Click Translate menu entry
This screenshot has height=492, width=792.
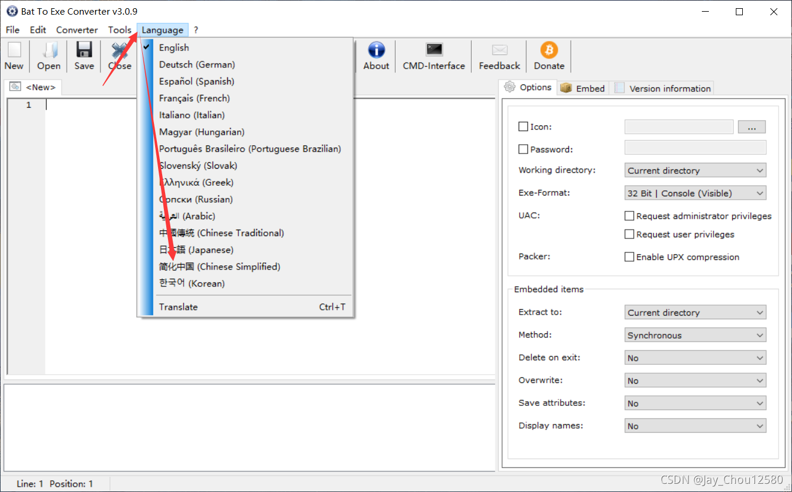(x=245, y=307)
